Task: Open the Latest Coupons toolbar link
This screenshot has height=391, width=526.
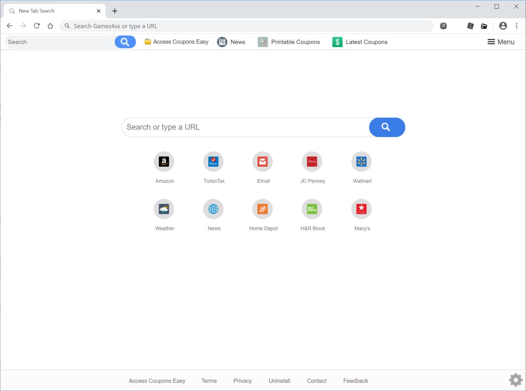Action: tap(360, 42)
